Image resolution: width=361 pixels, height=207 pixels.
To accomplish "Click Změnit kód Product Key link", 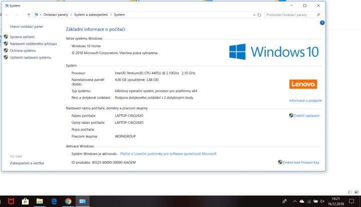I will (300, 162).
